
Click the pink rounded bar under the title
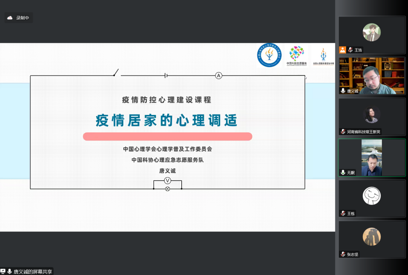pos(168,137)
